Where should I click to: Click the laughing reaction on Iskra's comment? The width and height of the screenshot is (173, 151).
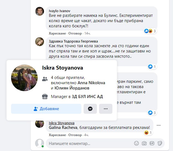pyautogui.click(x=148, y=133)
